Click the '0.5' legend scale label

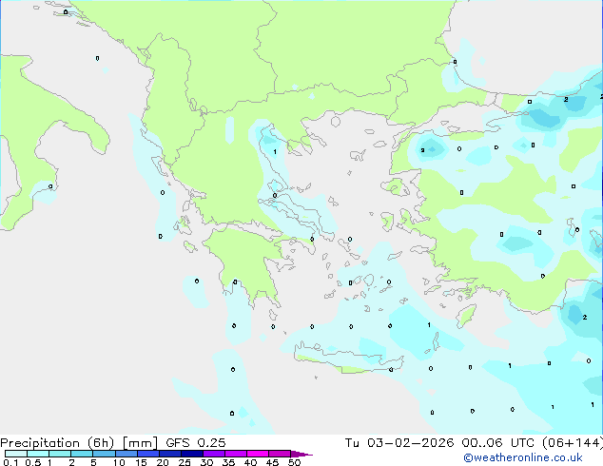[32, 462]
